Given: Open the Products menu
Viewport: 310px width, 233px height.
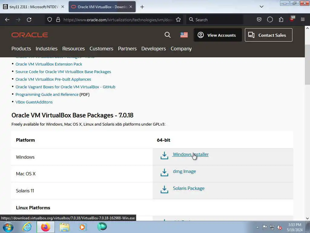Looking at the screenshot, I should [21, 49].
